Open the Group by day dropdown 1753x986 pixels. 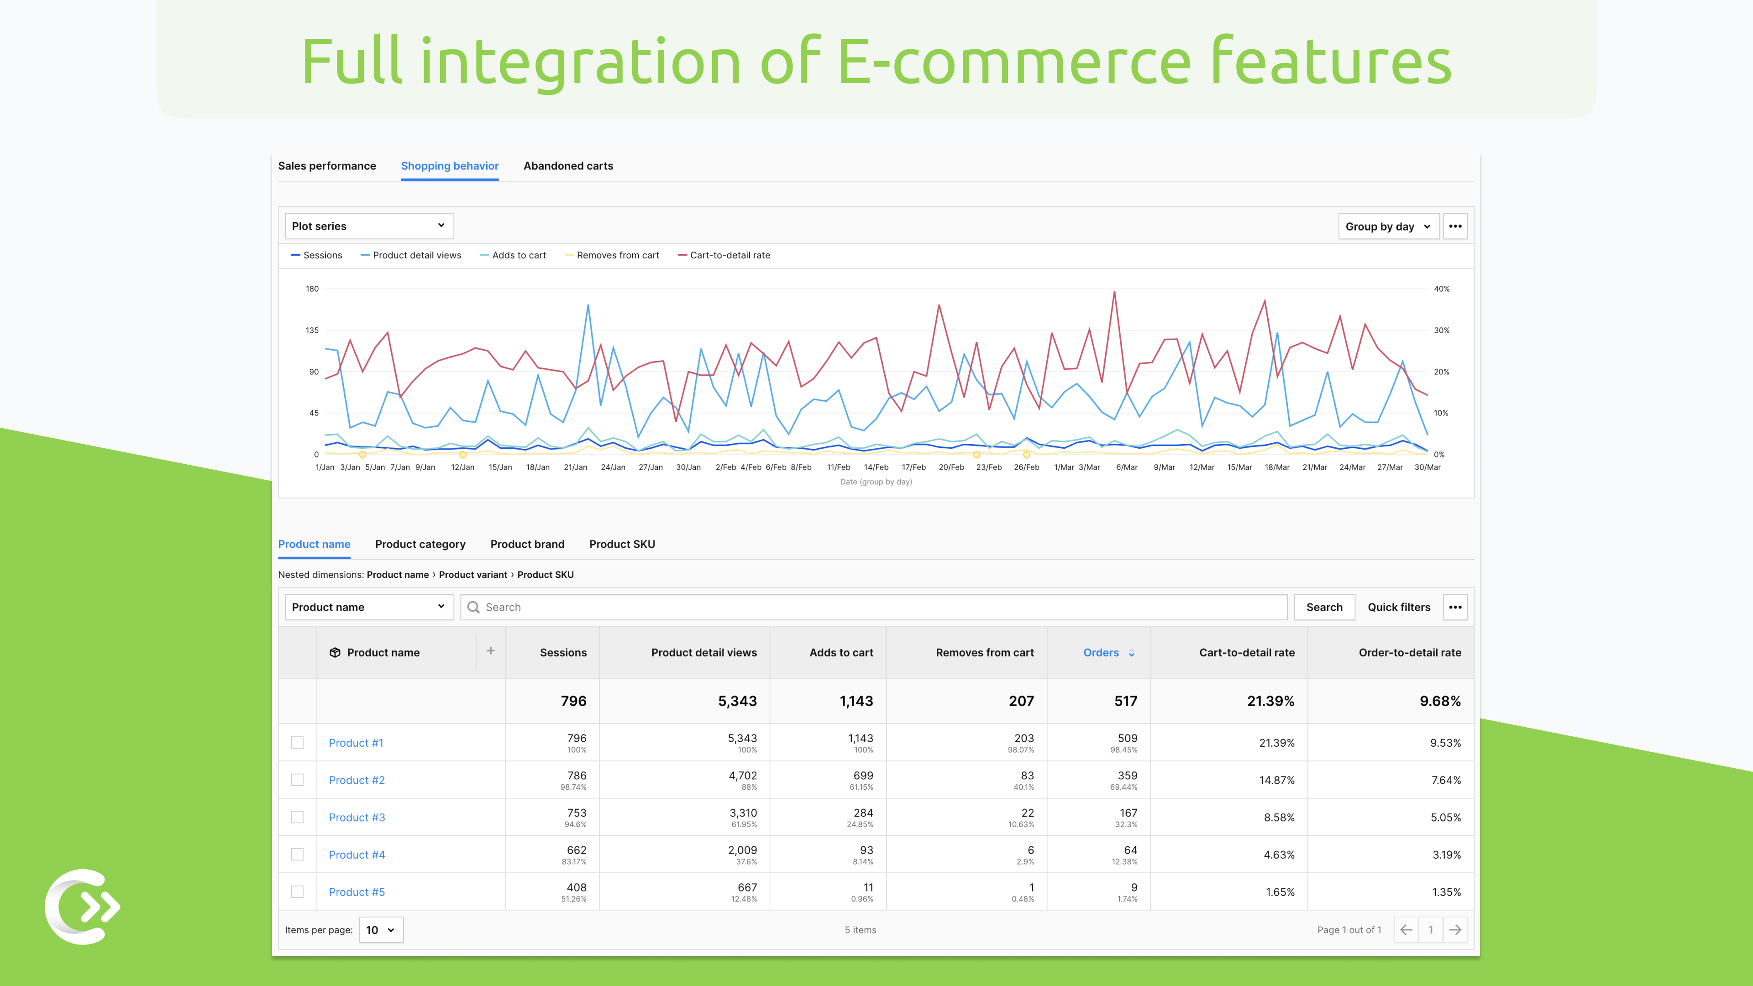[1388, 226]
